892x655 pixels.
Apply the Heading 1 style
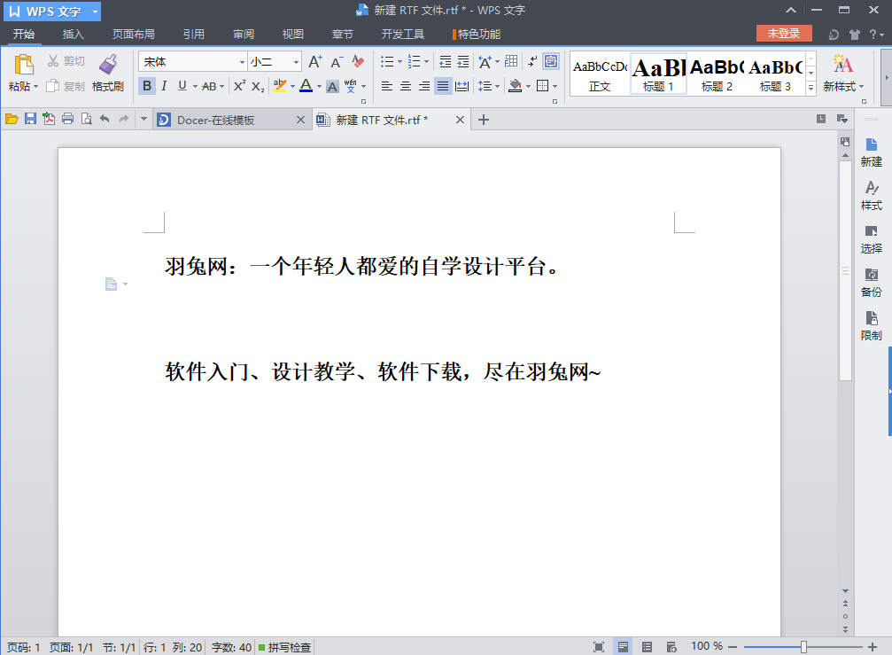[x=658, y=74]
